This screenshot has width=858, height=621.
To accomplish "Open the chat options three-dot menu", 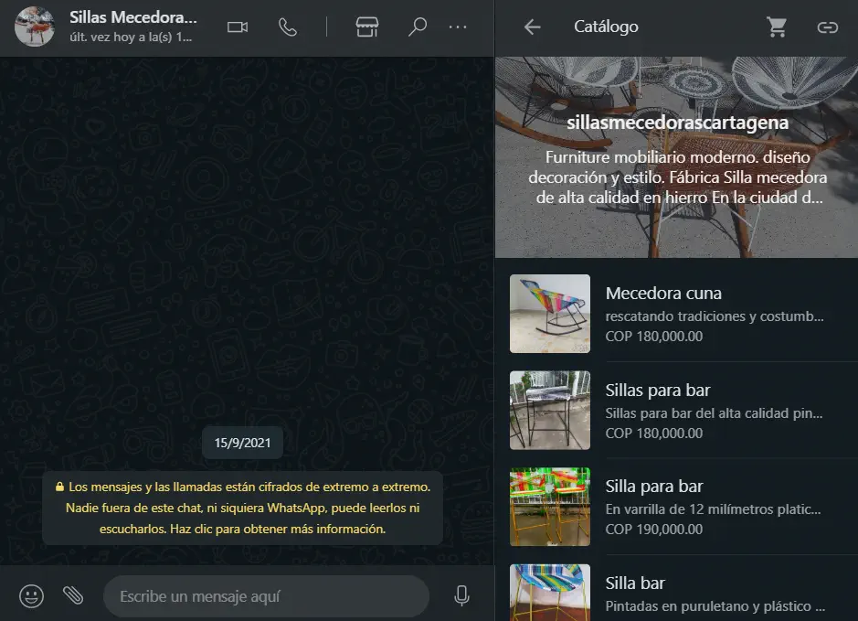I will point(458,27).
